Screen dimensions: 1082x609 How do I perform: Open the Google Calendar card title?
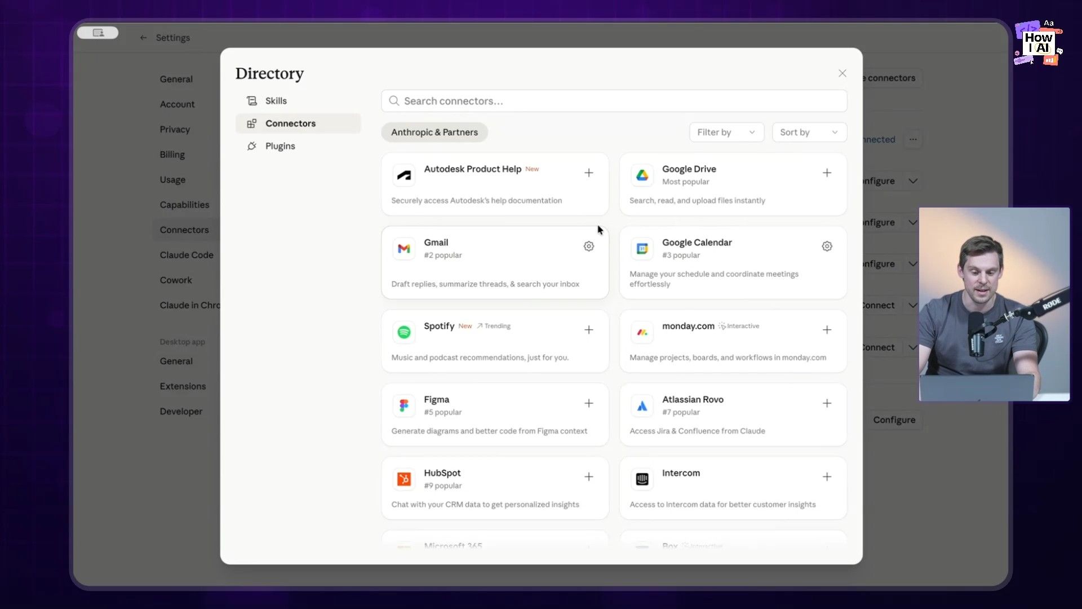[697, 242]
